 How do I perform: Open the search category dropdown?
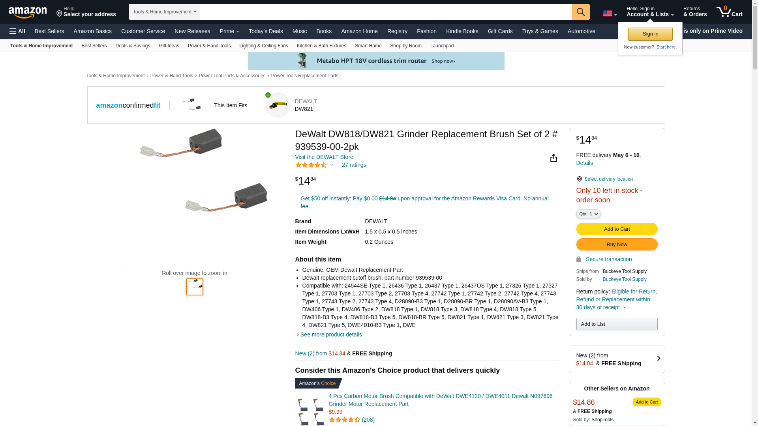[x=164, y=12]
